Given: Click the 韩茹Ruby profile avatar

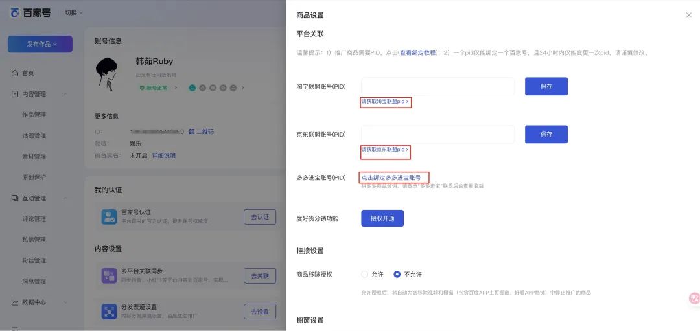Looking at the screenshot, I should click(x=107, y=74).
